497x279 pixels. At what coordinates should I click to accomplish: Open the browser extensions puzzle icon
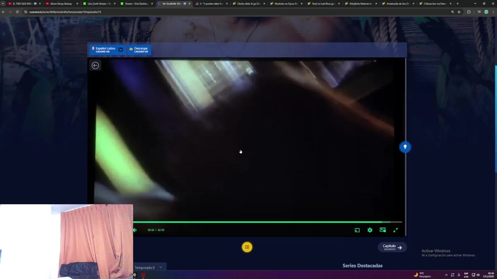[469, 12]
